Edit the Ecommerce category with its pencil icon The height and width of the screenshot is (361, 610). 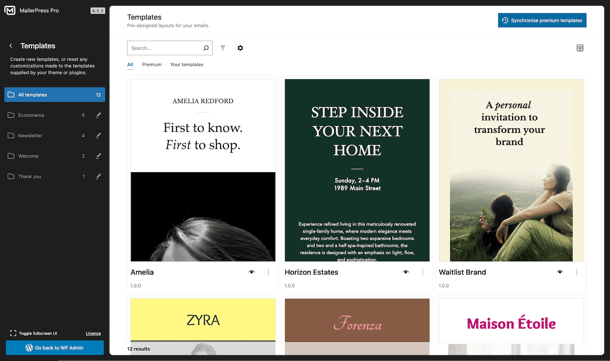pos(98,115)
